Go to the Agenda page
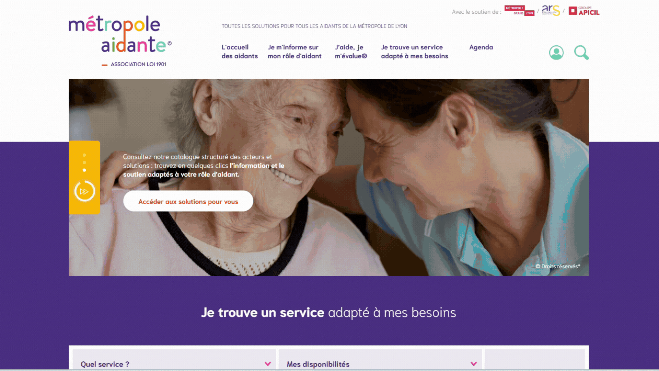The width and height of the screenshot is (659, 371). (481, 47)
